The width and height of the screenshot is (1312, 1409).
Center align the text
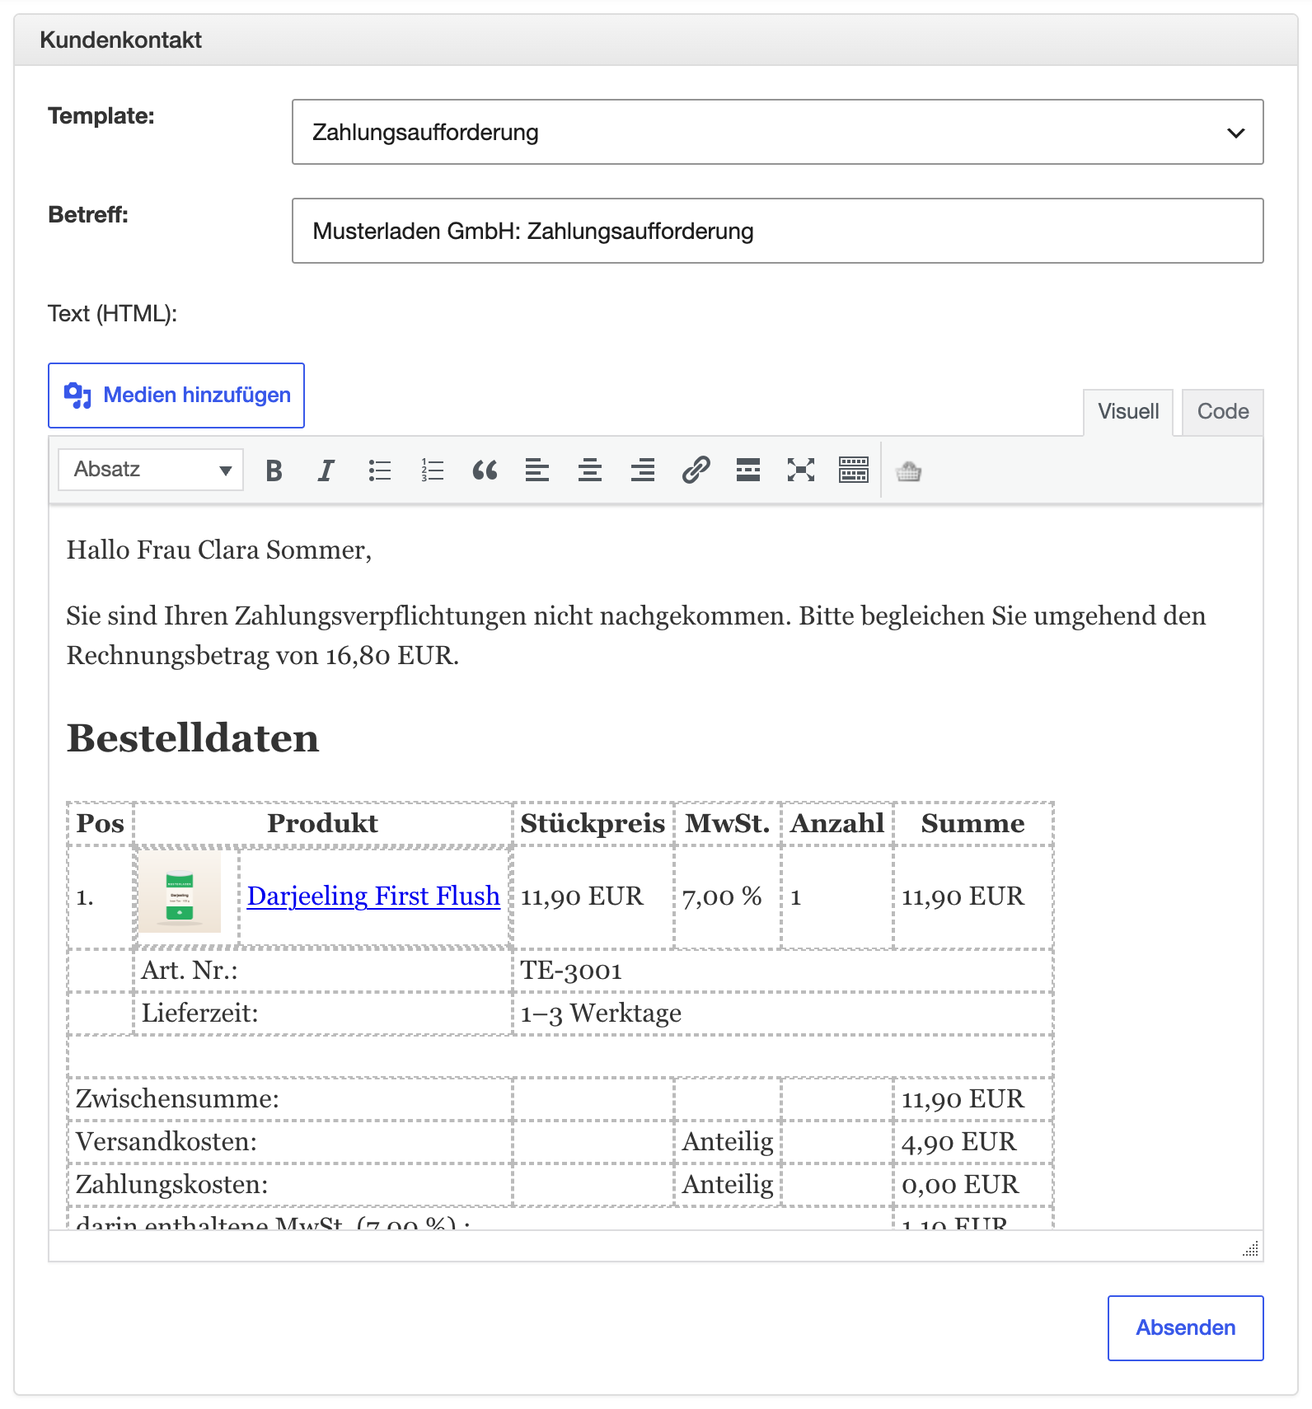(x=590, y=470)
